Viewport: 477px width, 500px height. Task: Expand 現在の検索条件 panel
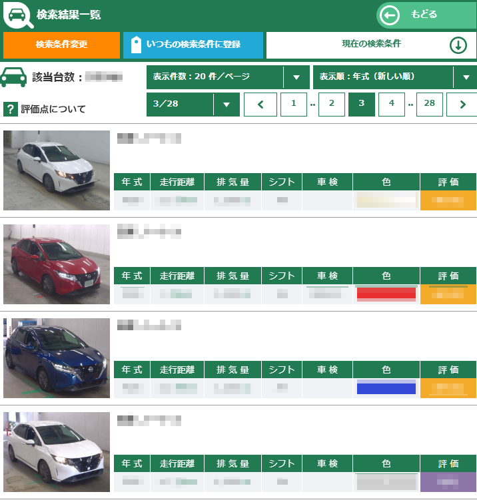pos(371,45)
